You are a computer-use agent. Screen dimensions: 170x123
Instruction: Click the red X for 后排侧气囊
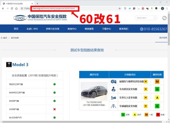pyautogui.click(x=54, y=109)
